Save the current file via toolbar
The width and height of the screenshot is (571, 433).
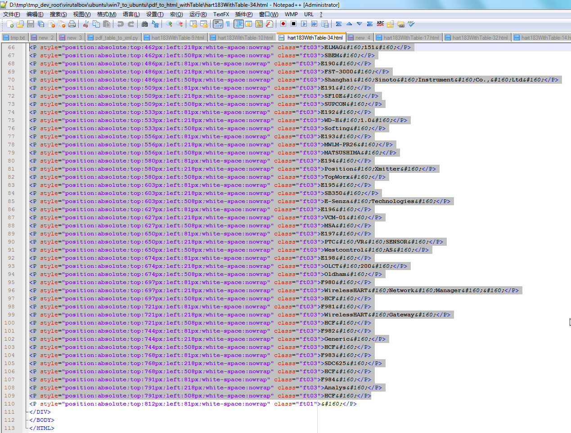pyautogui.click(x=31, y=24)
